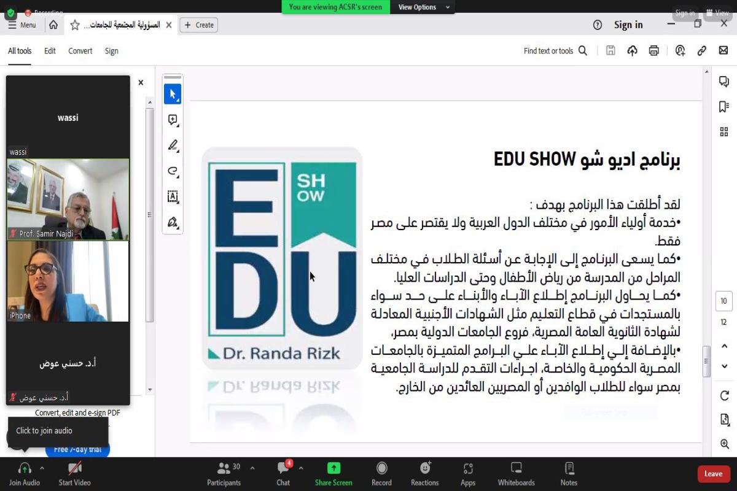Click Acrobat Sign in text
The width and height of the screenshot is (737, 491).
[x=628, y=25]
